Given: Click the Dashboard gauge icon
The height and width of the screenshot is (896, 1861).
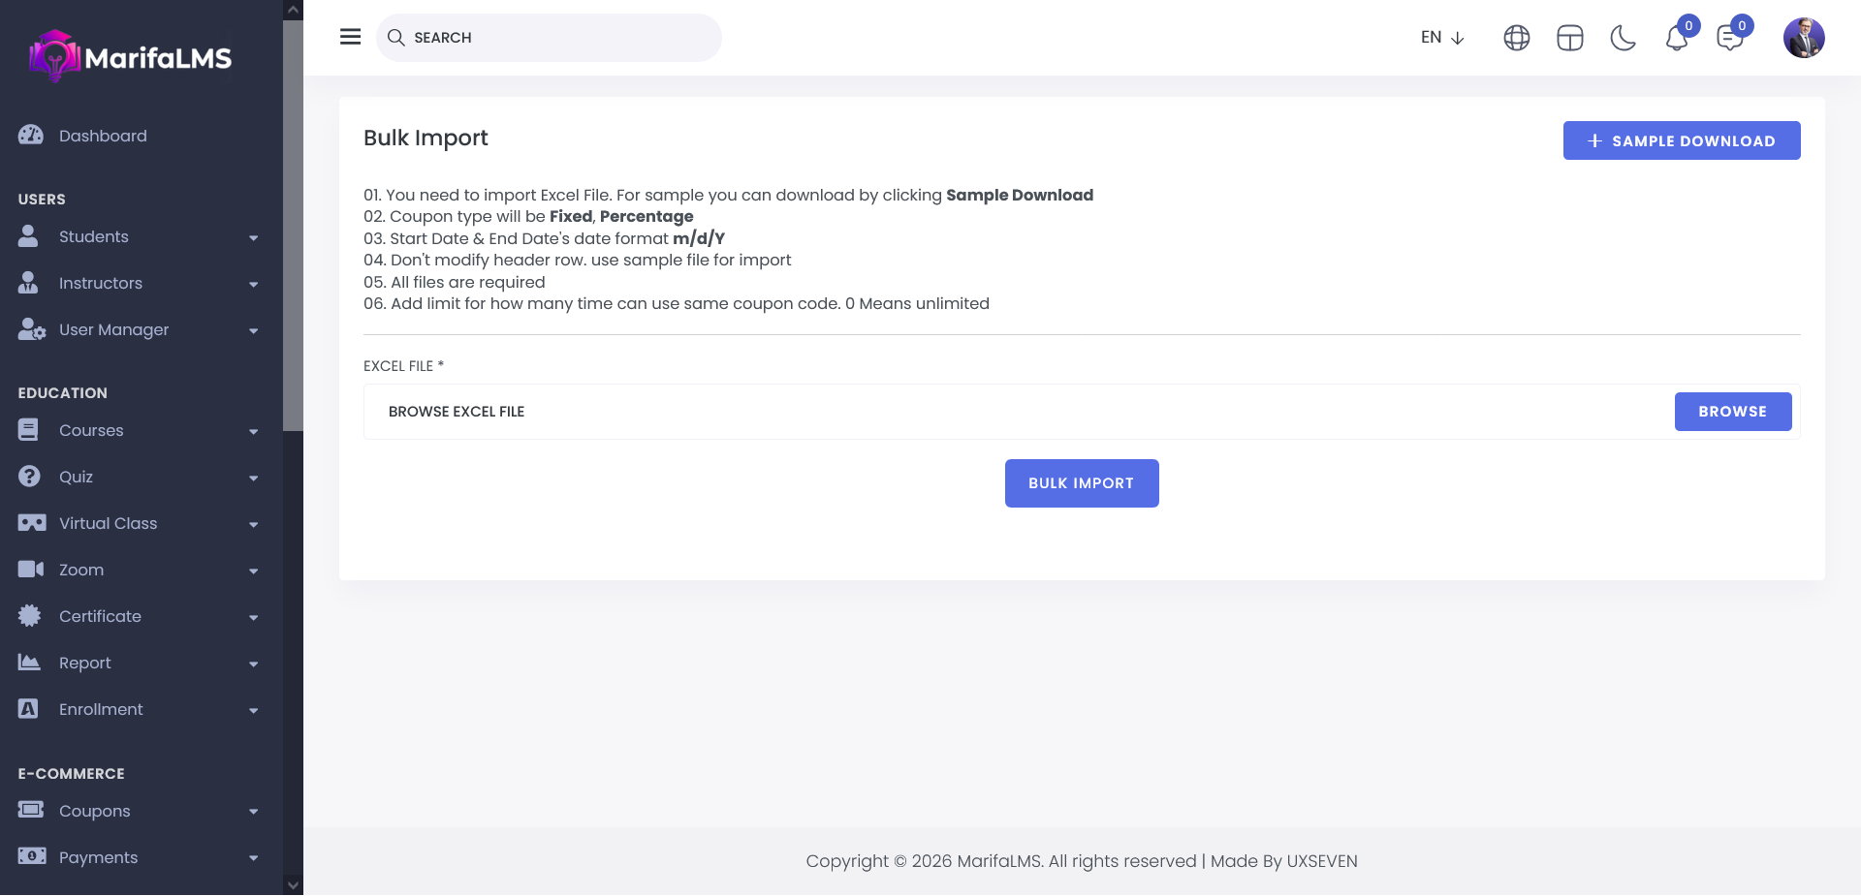Looking at the screenshot, I should coord(31,136).
